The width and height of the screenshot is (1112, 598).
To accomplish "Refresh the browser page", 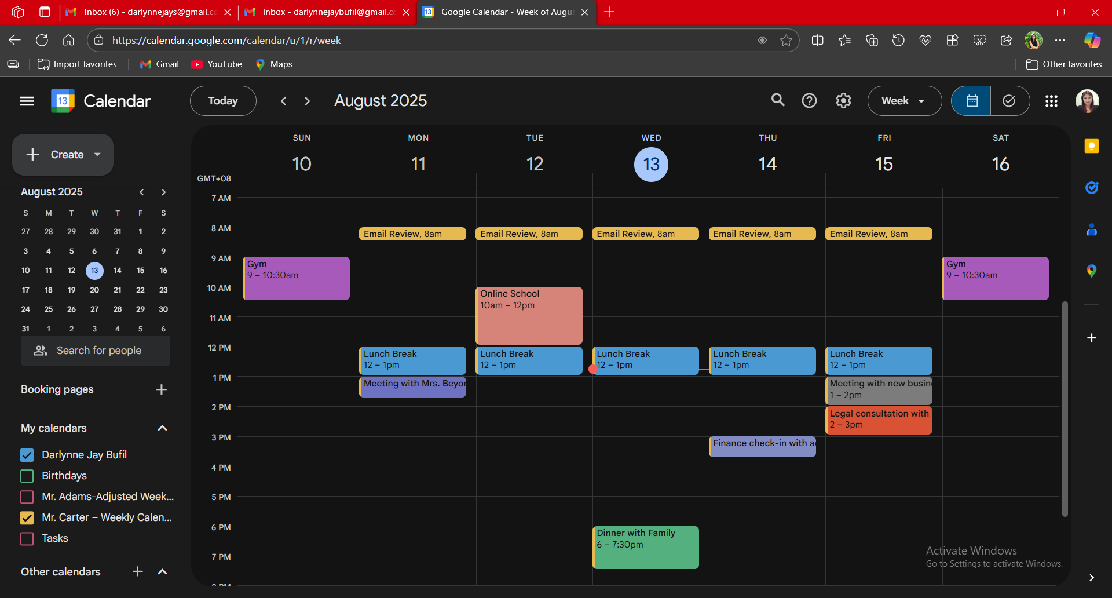I will point(42,40).
